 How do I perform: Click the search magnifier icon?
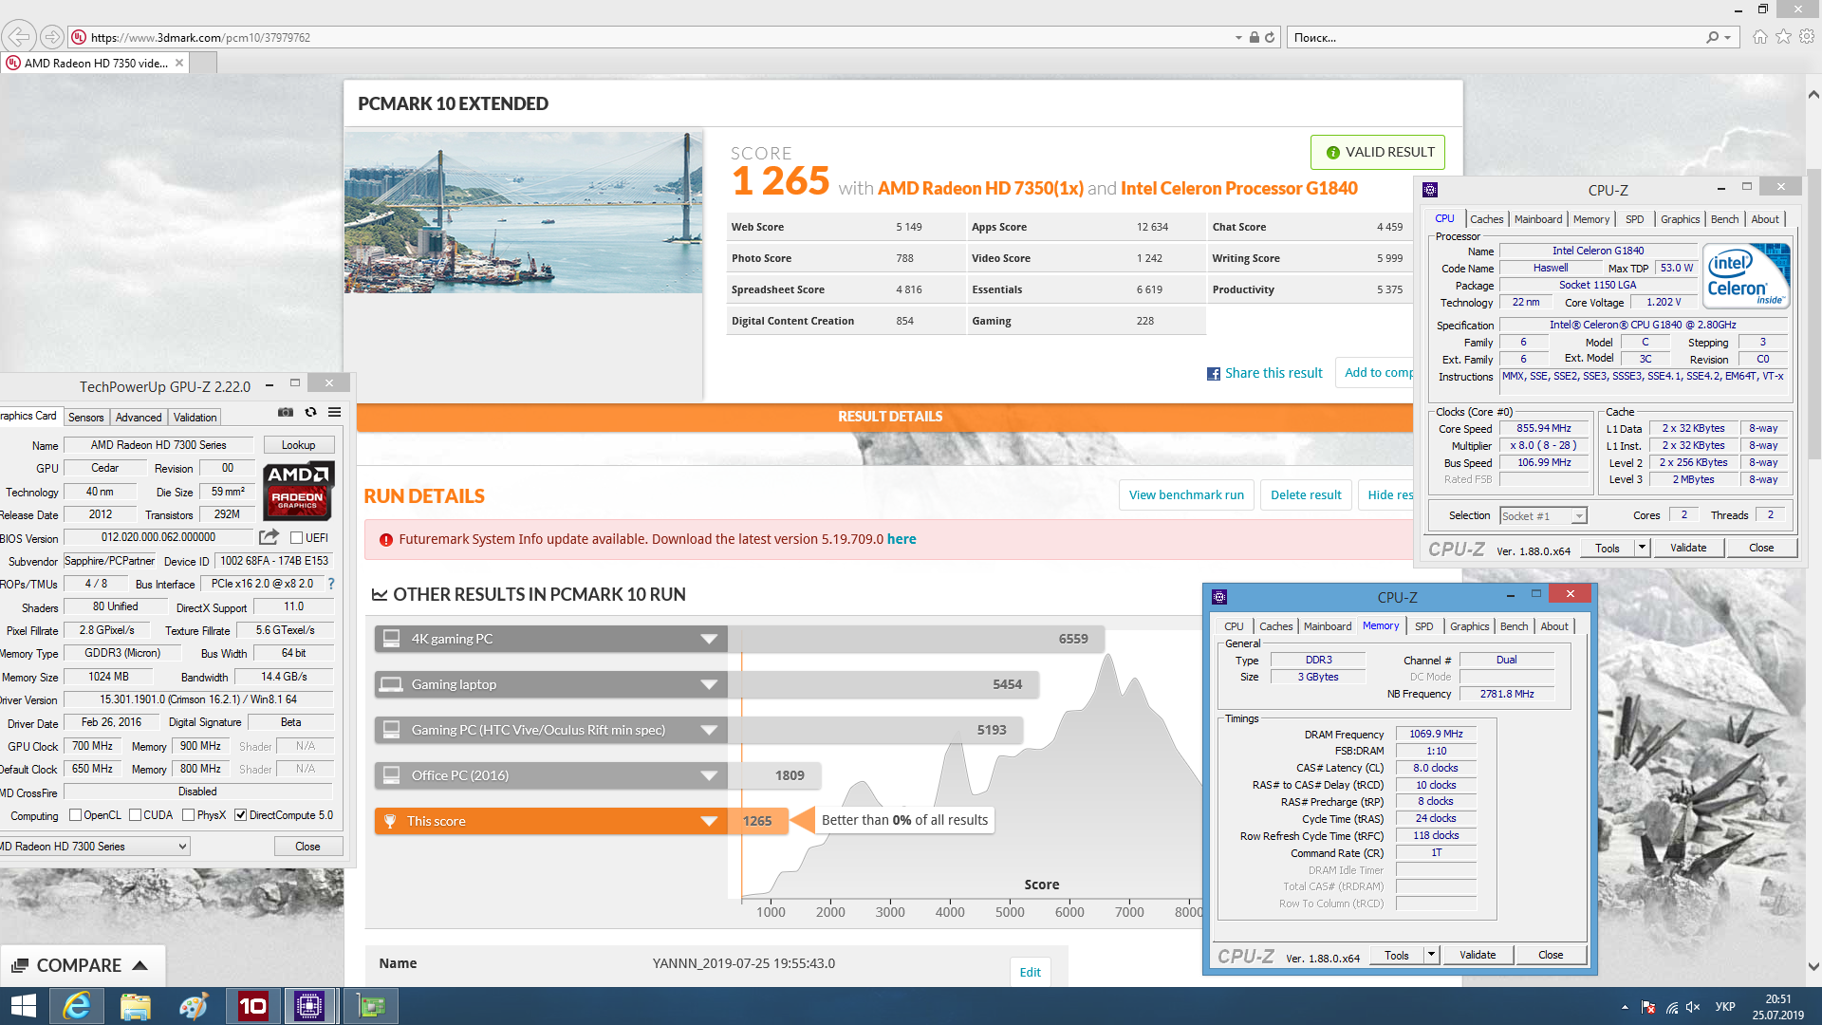(1712, 38)
